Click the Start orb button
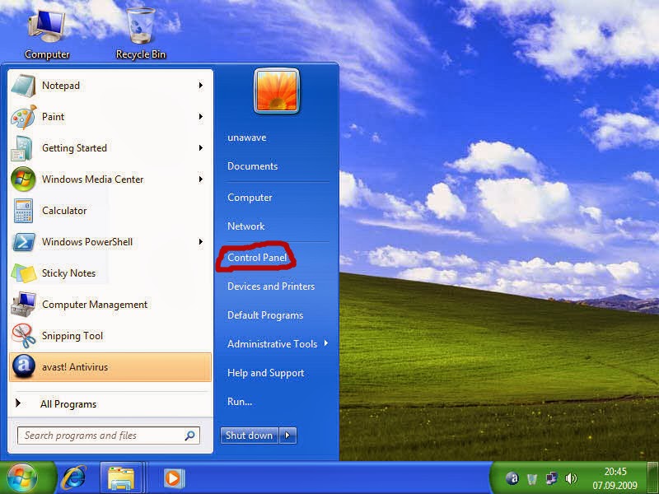The width and height of the screenshot is (659, 494). point(22,478)
